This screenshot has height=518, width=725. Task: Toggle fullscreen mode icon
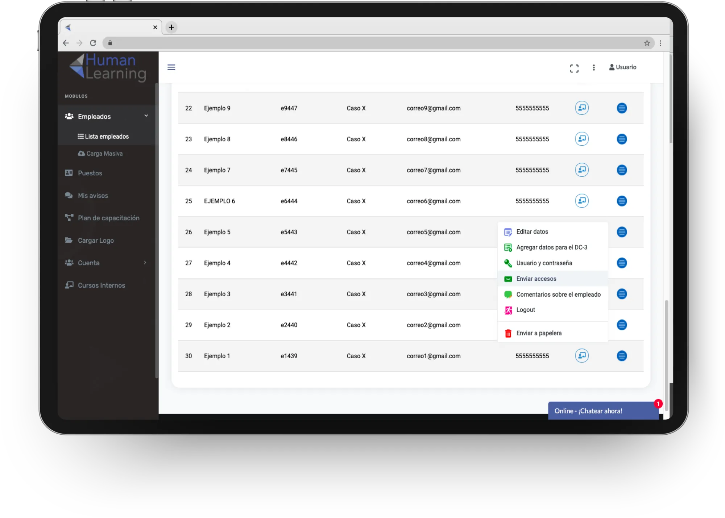[x=574, y=68]
